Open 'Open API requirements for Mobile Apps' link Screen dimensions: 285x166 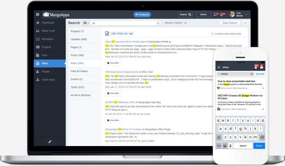coord(125,41)
